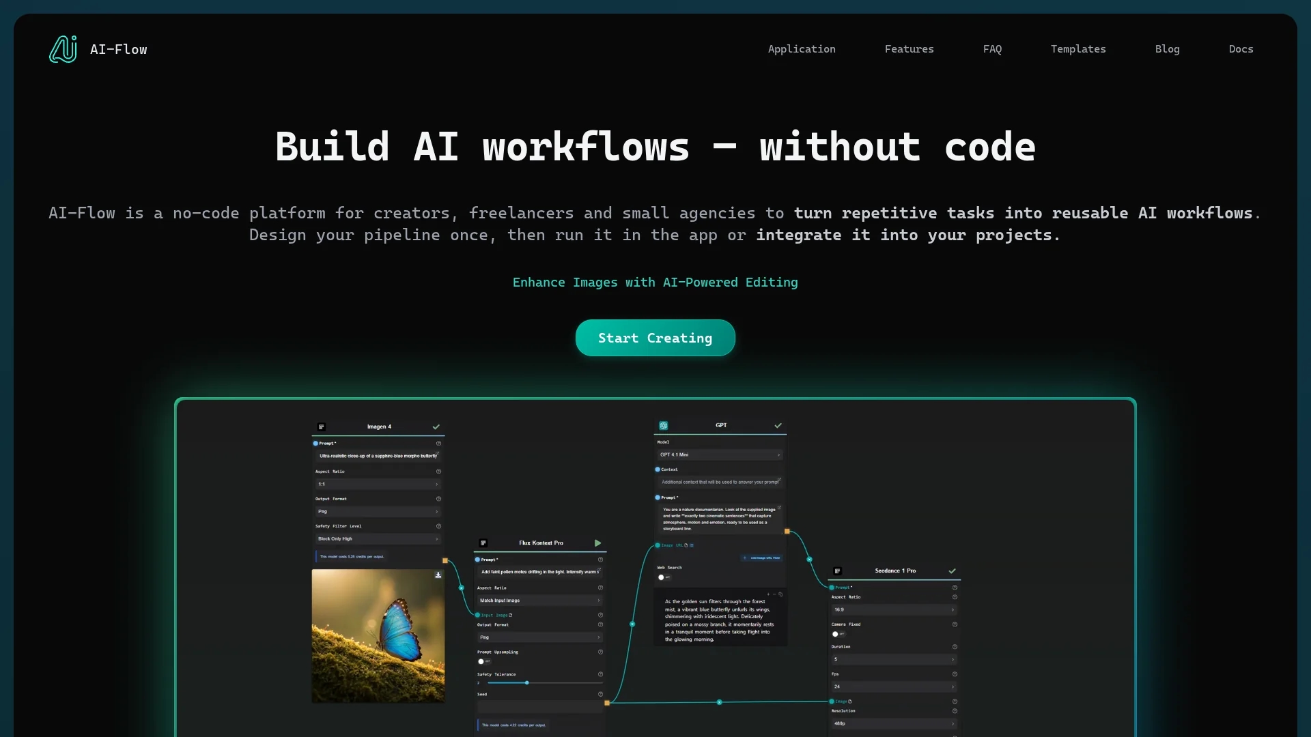Click the butterfly image preview
Image resolution: width=1311 pixels, height=737 pixels.
click(x=378, y=636)
